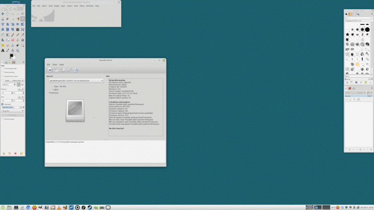
Task: Adjust the Highlight opacity slider
Action: 13,108
